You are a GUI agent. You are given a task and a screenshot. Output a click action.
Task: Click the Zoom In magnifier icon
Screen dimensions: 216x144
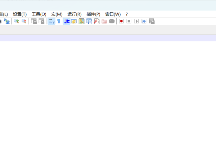click(16, 21)
